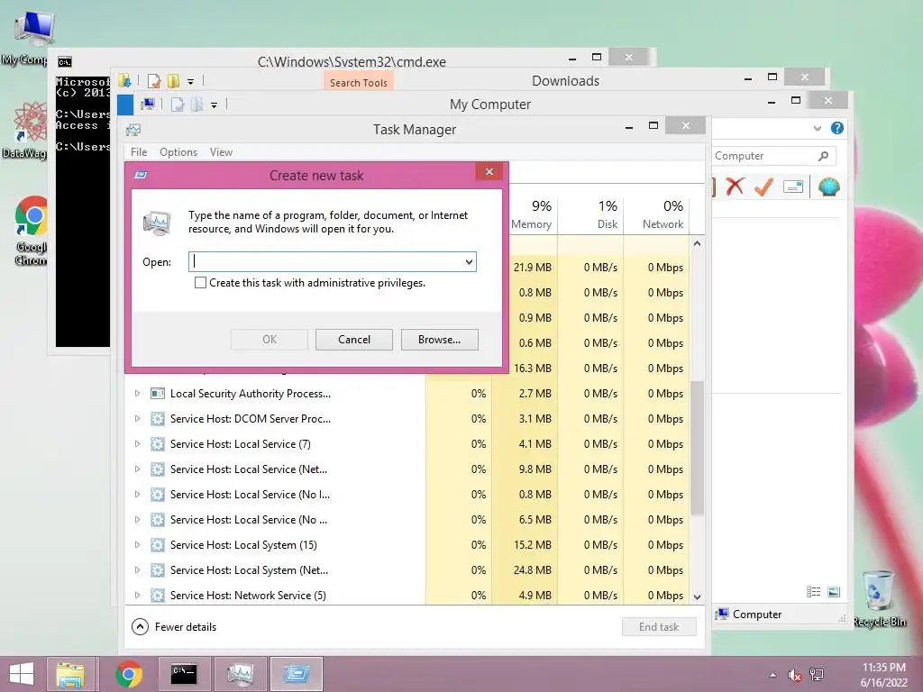Switch to details view icon in My Computer

pos(814,592)
